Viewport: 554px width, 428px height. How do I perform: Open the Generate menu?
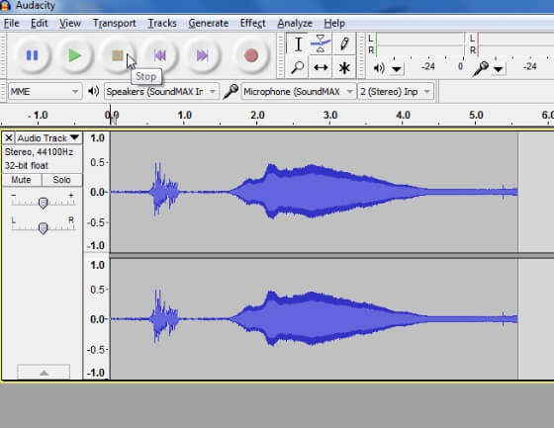coord(209,24)
